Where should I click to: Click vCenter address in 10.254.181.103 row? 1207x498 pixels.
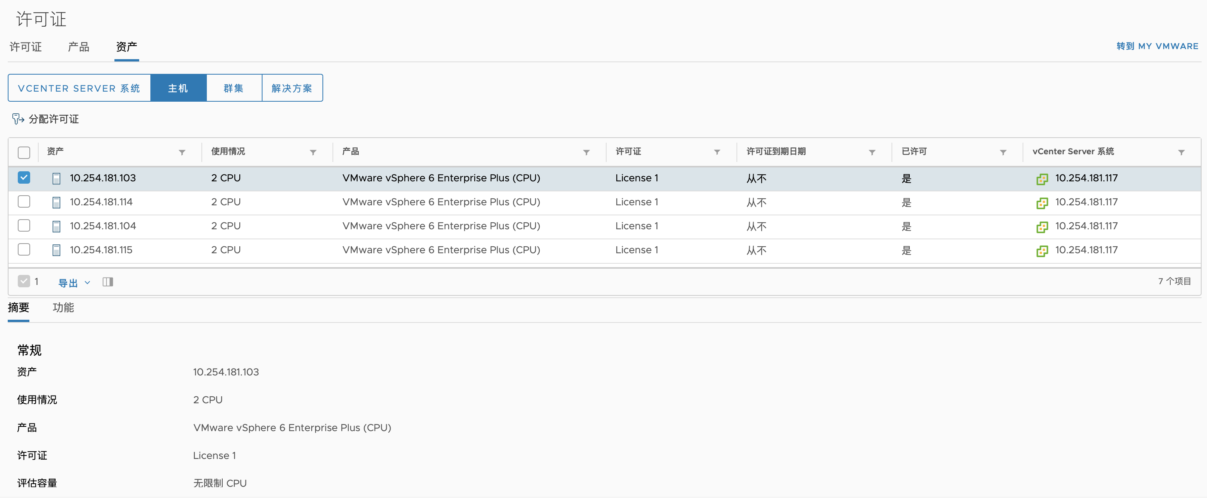1087,178
